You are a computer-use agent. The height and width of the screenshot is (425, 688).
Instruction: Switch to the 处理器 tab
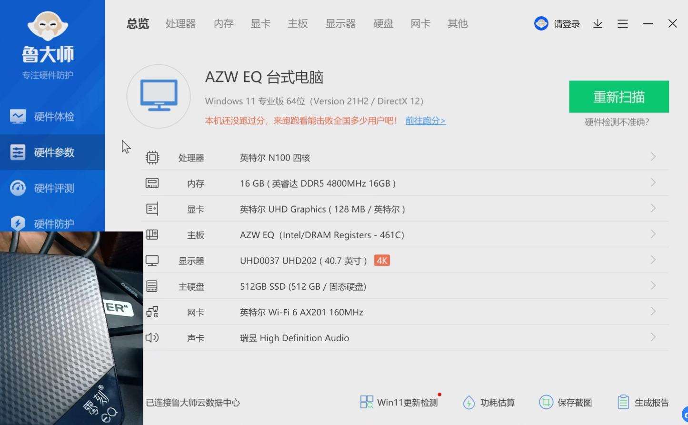[x=180, y=24]
